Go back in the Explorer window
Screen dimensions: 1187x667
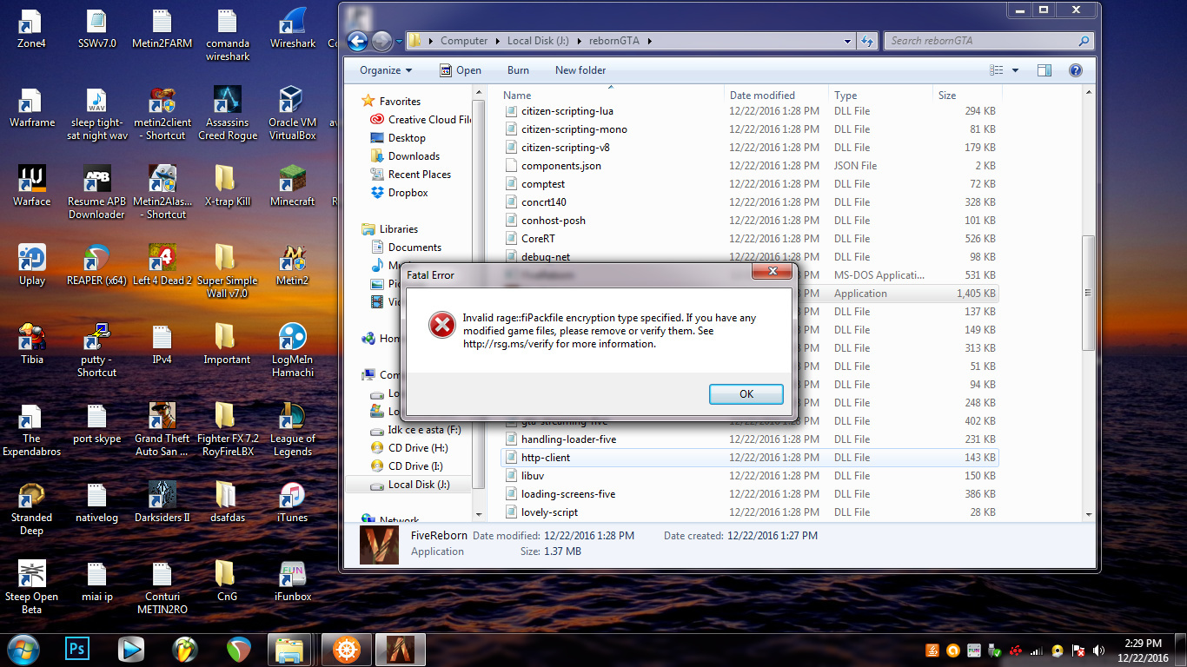357,41
